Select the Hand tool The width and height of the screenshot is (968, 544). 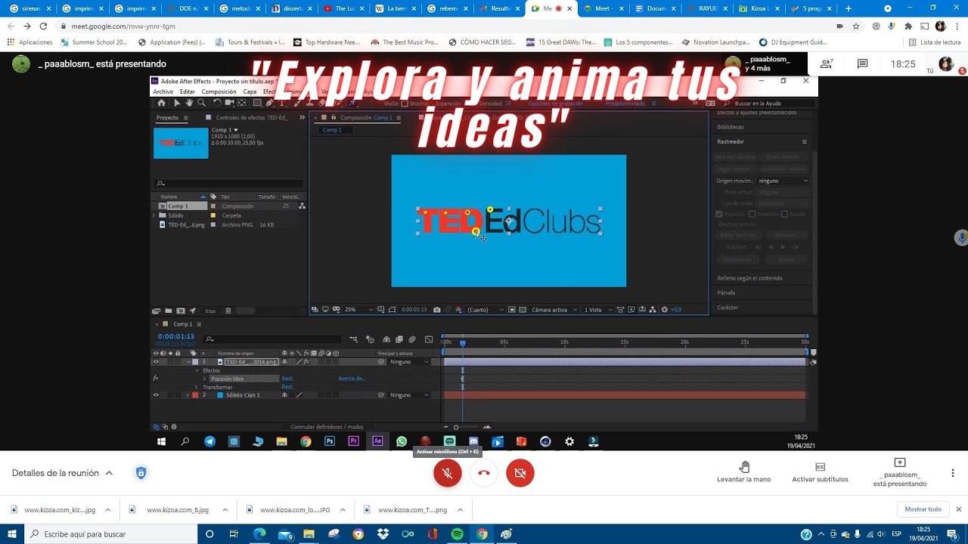(189, 103)
